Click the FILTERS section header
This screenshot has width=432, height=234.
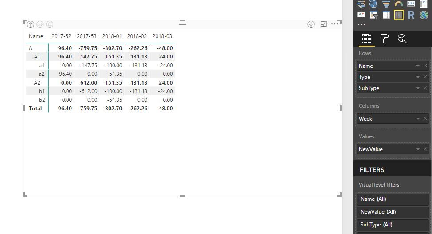[x=372, y=170]
